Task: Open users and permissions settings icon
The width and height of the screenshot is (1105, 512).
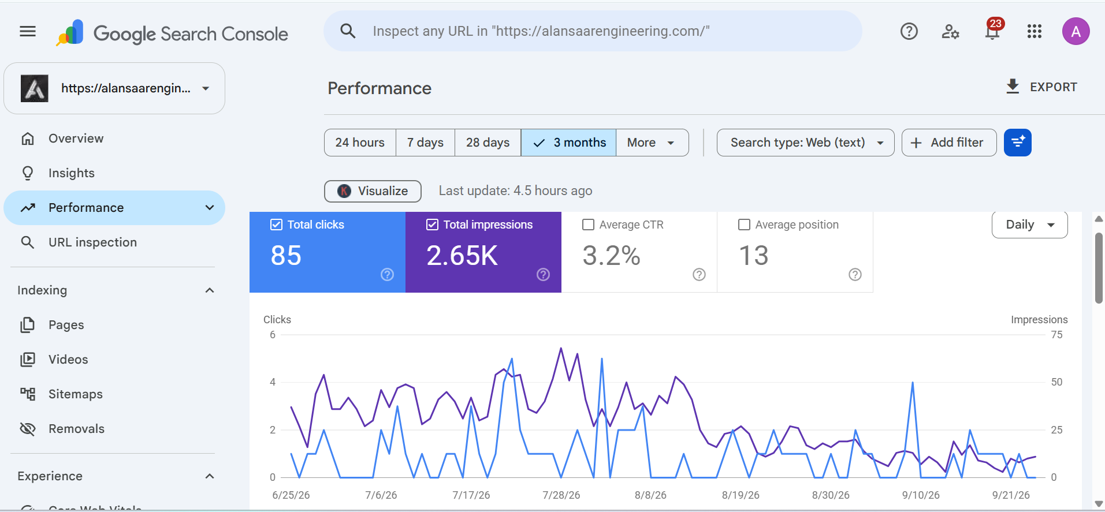Action: 950,31
